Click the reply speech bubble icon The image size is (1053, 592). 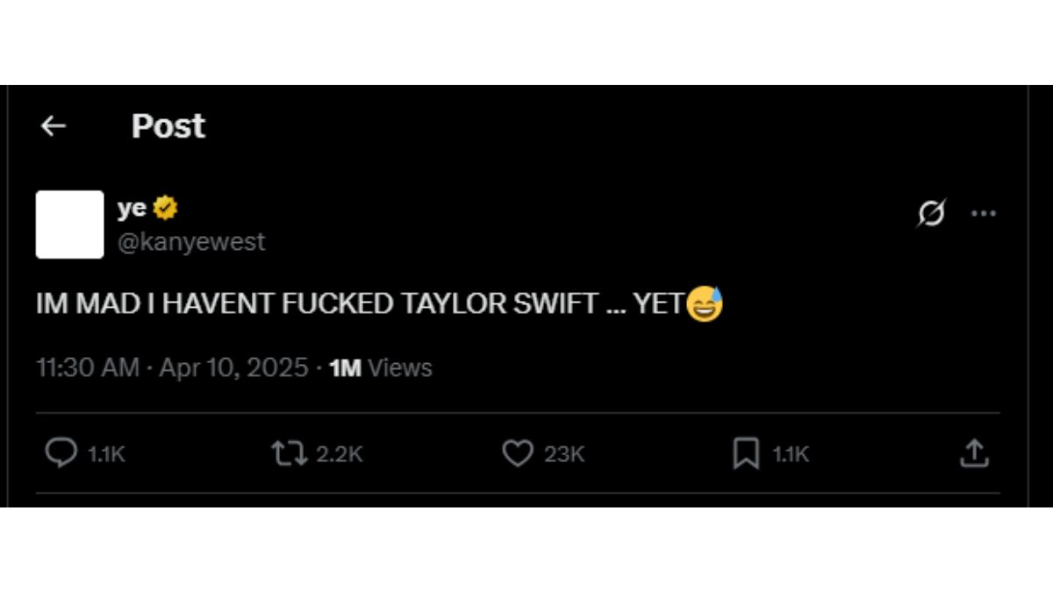(61, 453)
